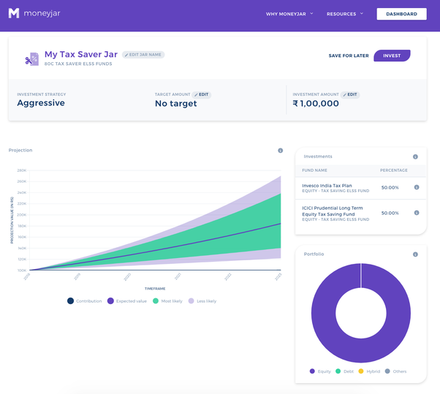Open the Projection chart info icon
The image size is (440, 394).
point(280,151)
